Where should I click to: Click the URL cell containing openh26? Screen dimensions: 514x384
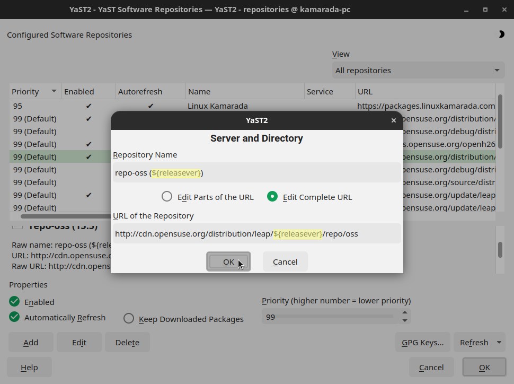449,144
